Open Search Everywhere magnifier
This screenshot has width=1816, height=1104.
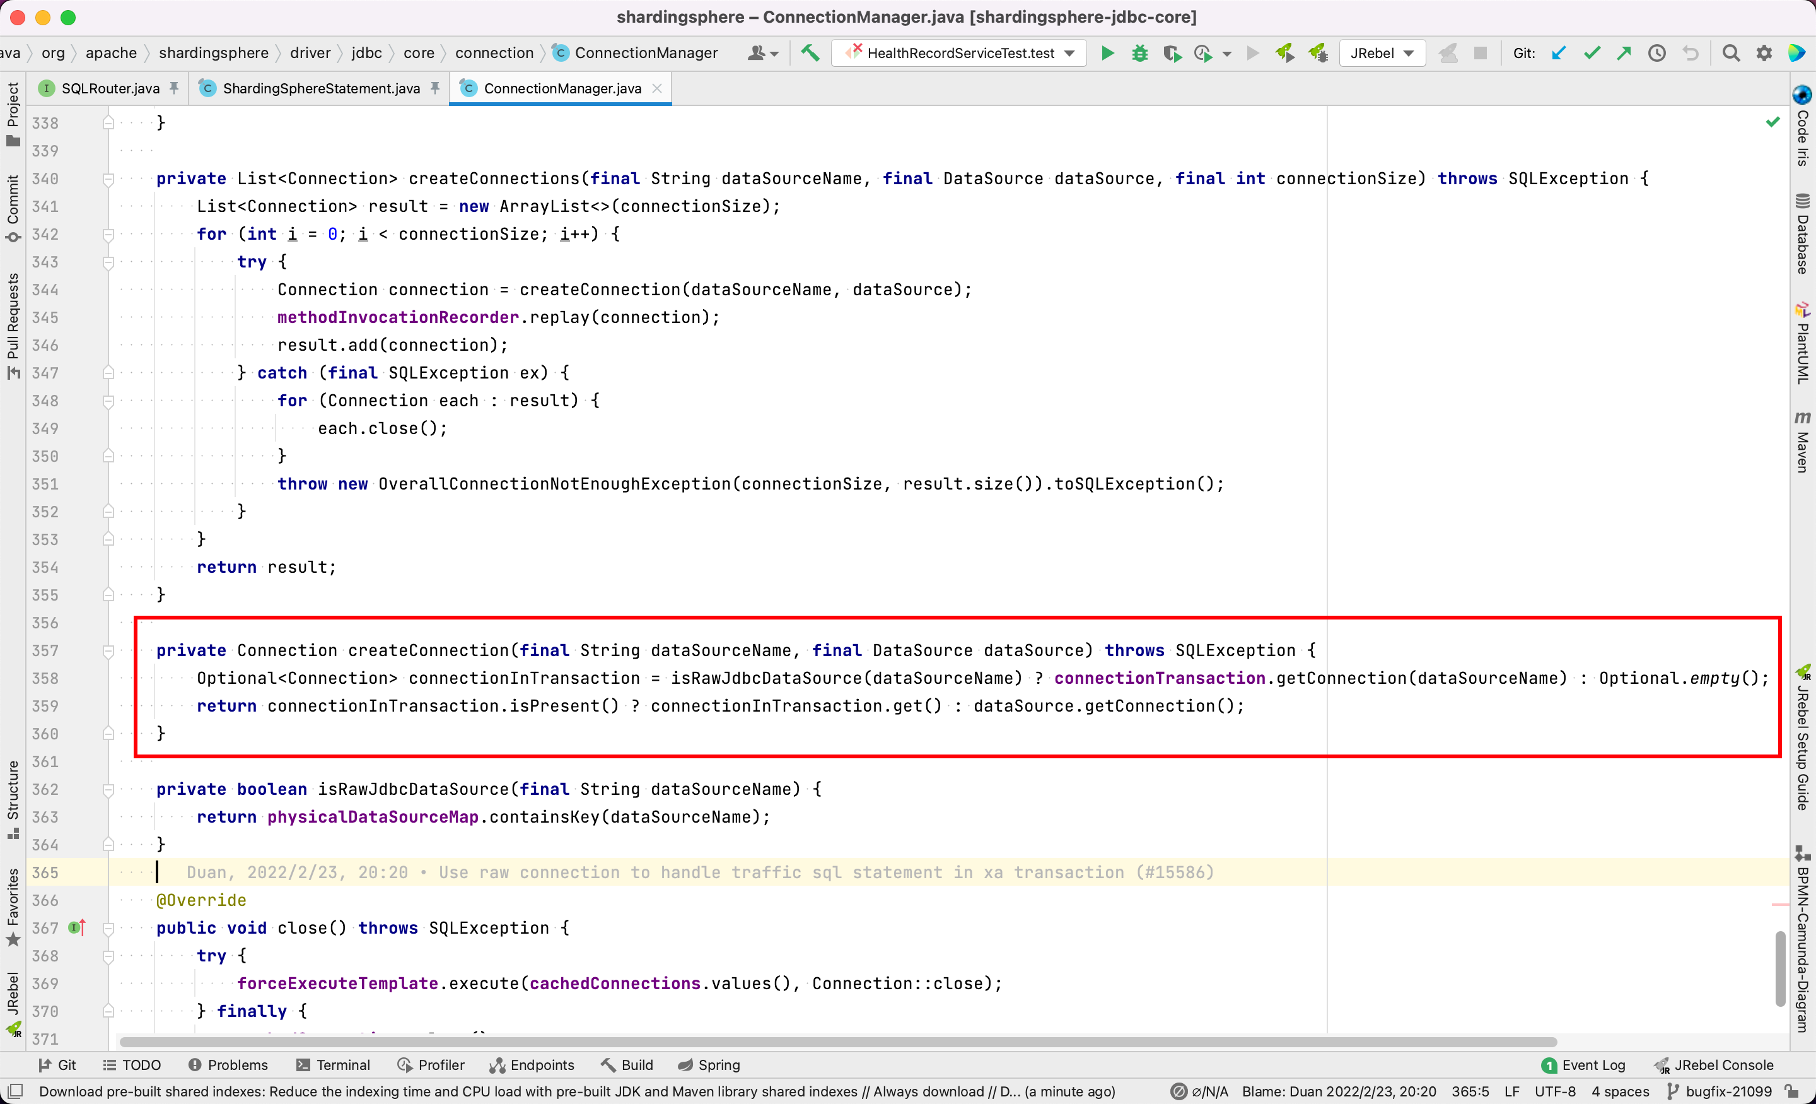click(x=1730, y=53)
